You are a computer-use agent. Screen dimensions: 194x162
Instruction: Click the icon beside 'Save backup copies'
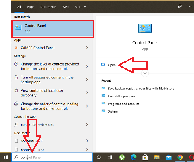pos(103,88)
